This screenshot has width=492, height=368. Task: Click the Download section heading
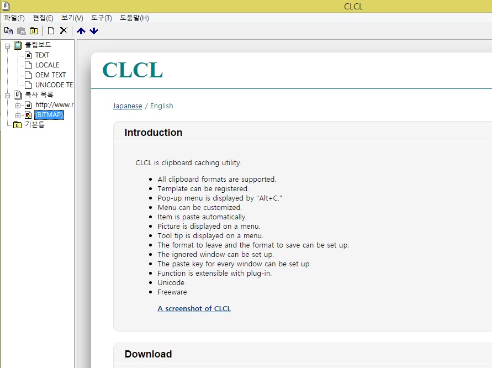(148, 354)
